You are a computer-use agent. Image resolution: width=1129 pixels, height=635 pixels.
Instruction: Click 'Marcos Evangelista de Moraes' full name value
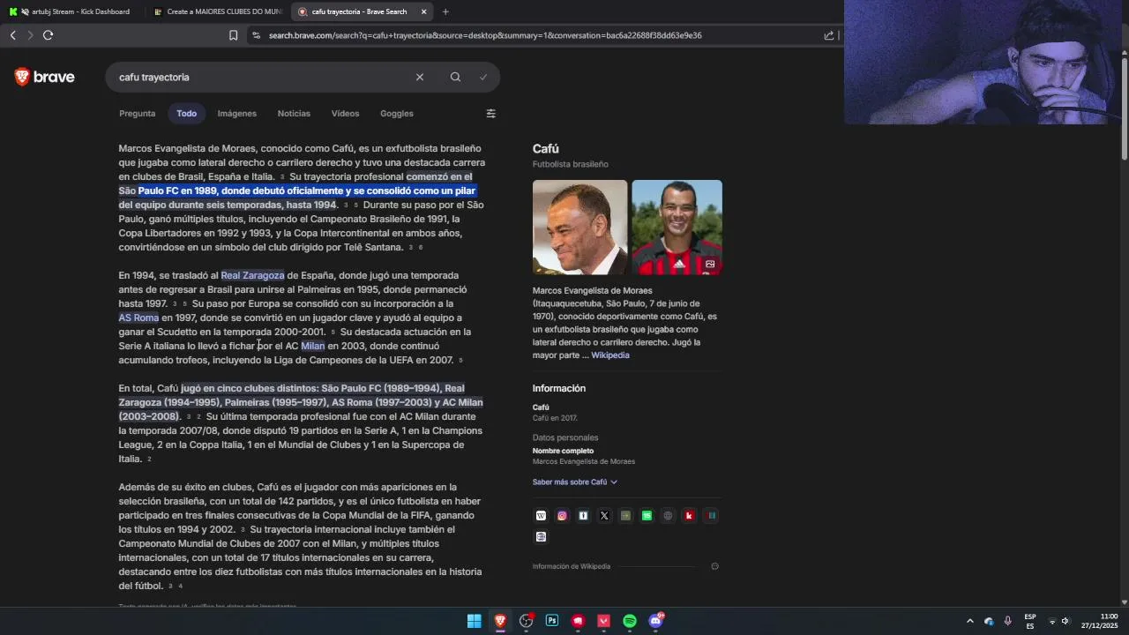tap(583, 461)
